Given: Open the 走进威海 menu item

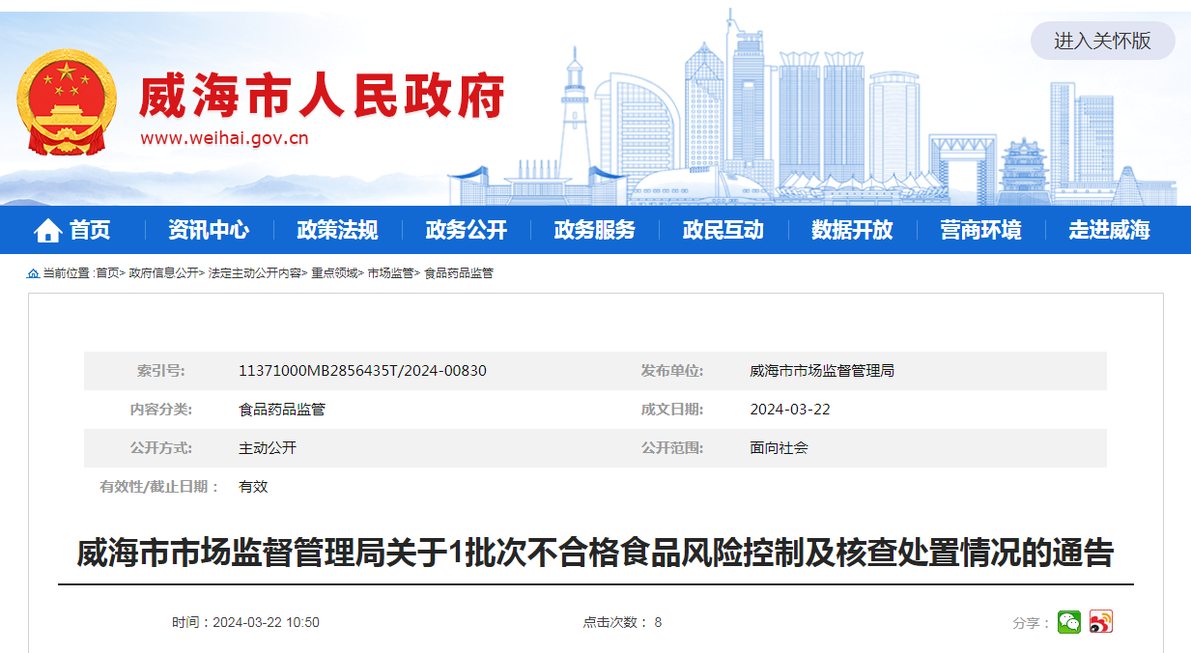Looking at the screenshot, I should coord(1109,230).
